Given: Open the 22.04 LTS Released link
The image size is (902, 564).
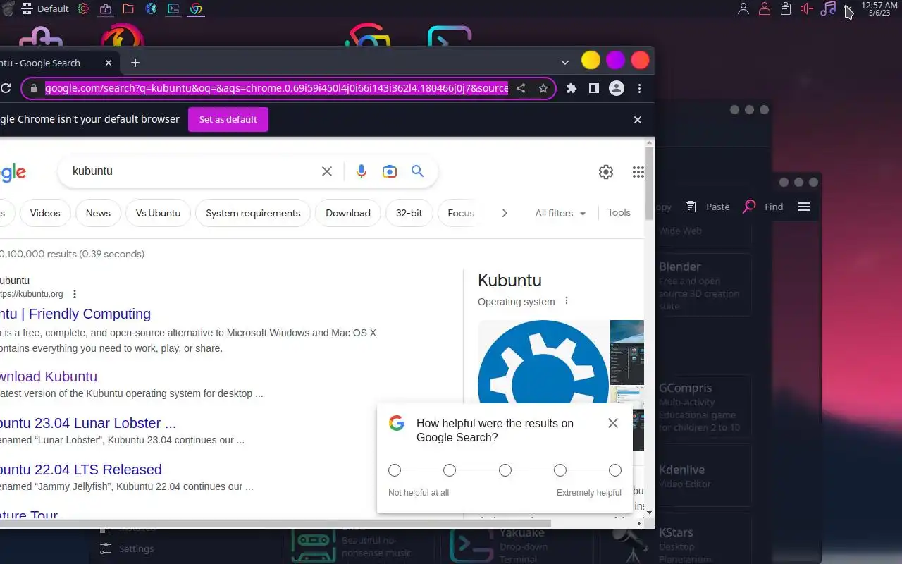Looking at the screenshot, I should coord(80,470).
